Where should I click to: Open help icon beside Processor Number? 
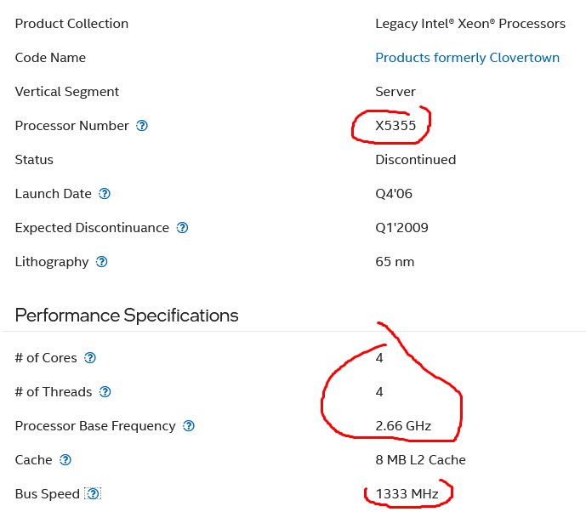(142, 126)
